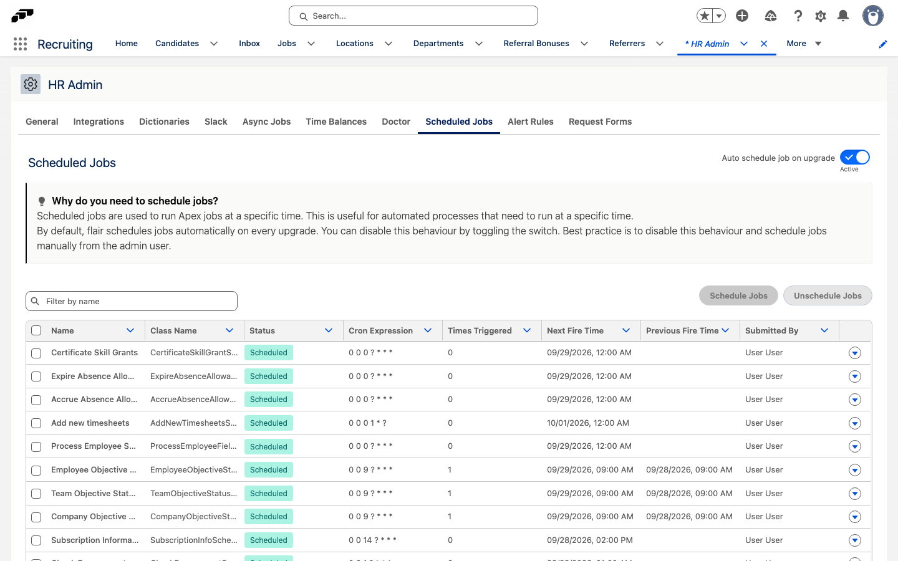Switch to the Integrations tab
The width and height of the screenshot is (898, 561).
click(99, 122)
